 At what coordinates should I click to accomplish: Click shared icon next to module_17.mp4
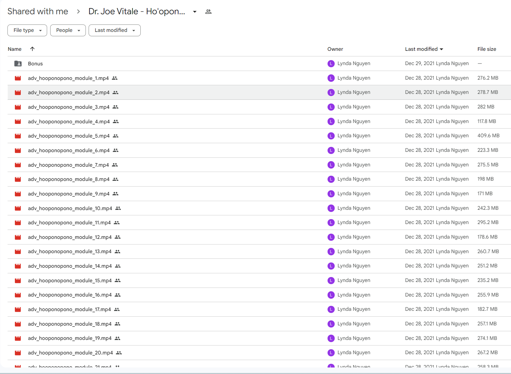coord(117,309)
